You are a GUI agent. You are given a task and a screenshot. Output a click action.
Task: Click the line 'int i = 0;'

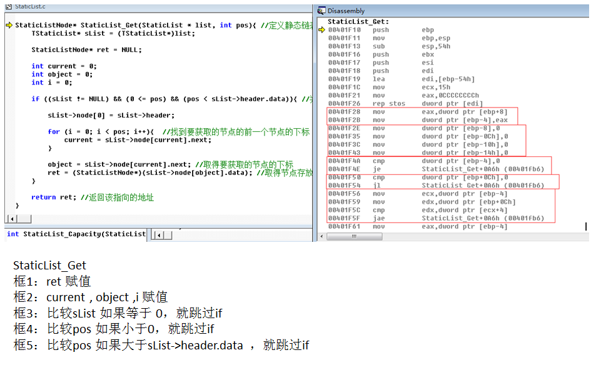52,82
